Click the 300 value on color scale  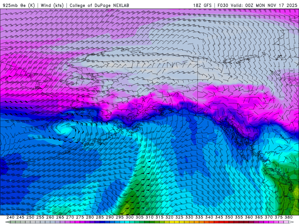pyautogui.click(x=129, y=217)
